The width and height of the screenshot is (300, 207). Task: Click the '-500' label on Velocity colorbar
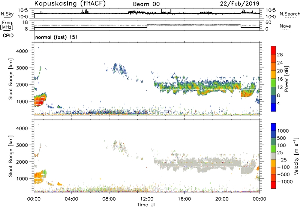click(x=283, y=174)
